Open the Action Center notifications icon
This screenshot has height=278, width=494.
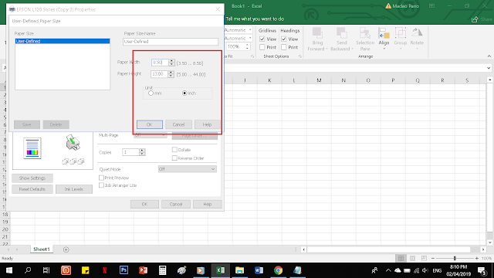(x=482, y=270)
